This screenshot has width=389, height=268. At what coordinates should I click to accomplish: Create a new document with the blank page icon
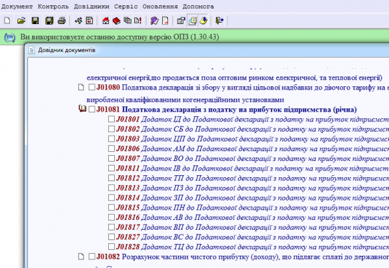(7, 20)
